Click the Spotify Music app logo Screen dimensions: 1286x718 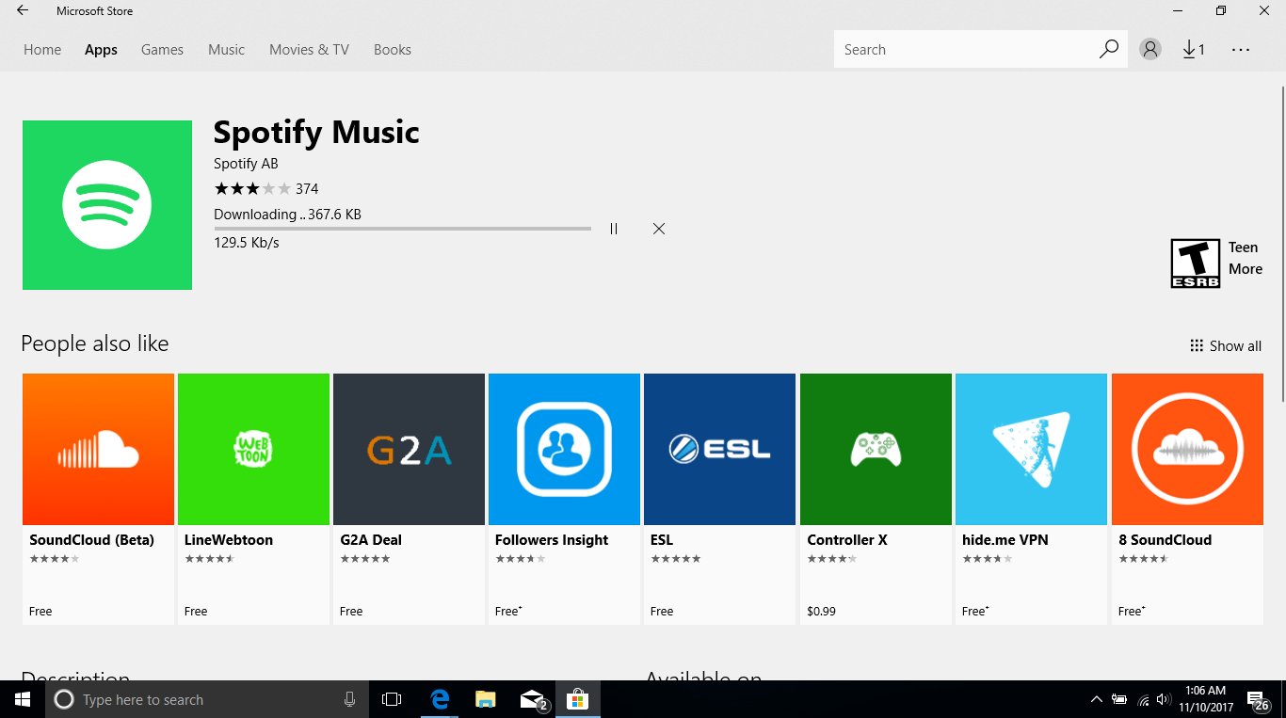point(107,205)
